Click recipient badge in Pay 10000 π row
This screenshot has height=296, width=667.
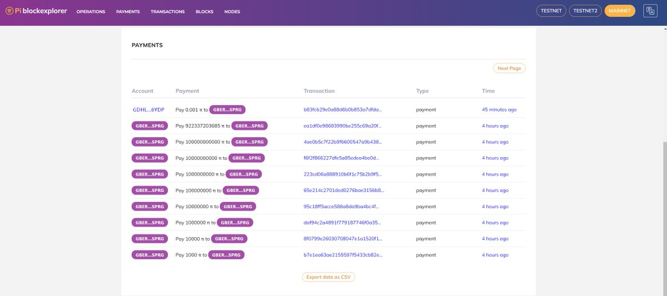229,239
